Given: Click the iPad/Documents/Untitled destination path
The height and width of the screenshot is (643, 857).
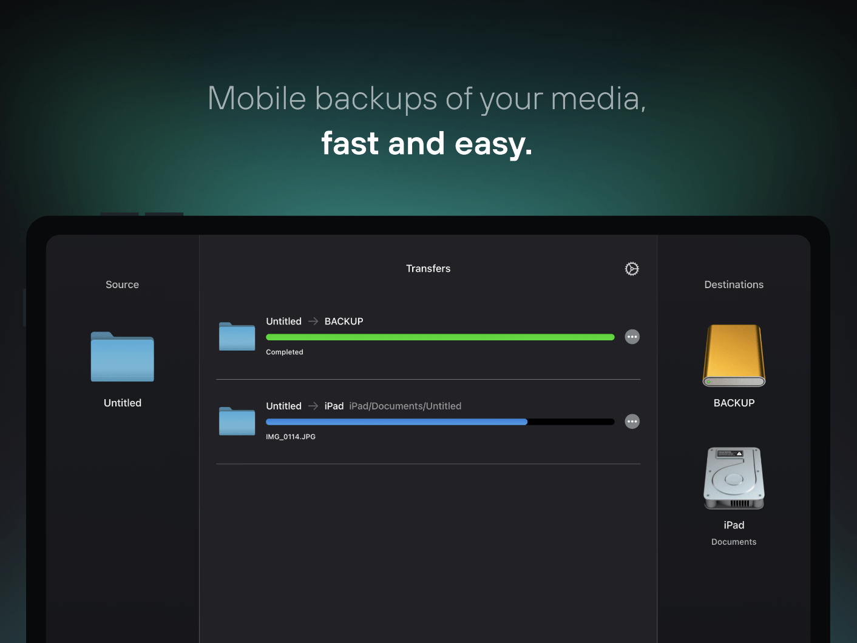Looking at the screenshot, I should click(405, 406).
